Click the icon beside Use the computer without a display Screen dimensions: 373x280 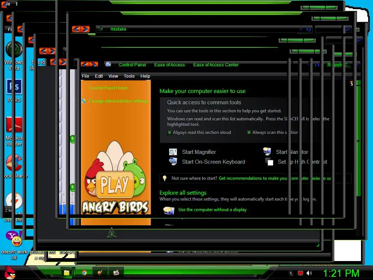pos(169,210)
